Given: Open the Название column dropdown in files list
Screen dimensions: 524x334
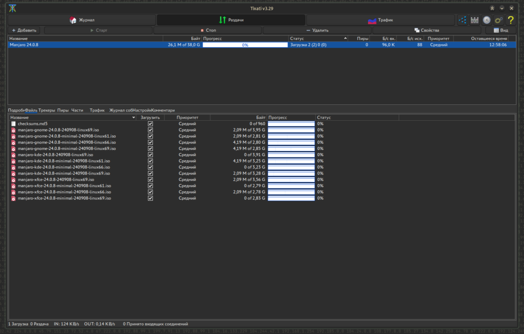Looking at the screenshot, I should click(134, 118).
